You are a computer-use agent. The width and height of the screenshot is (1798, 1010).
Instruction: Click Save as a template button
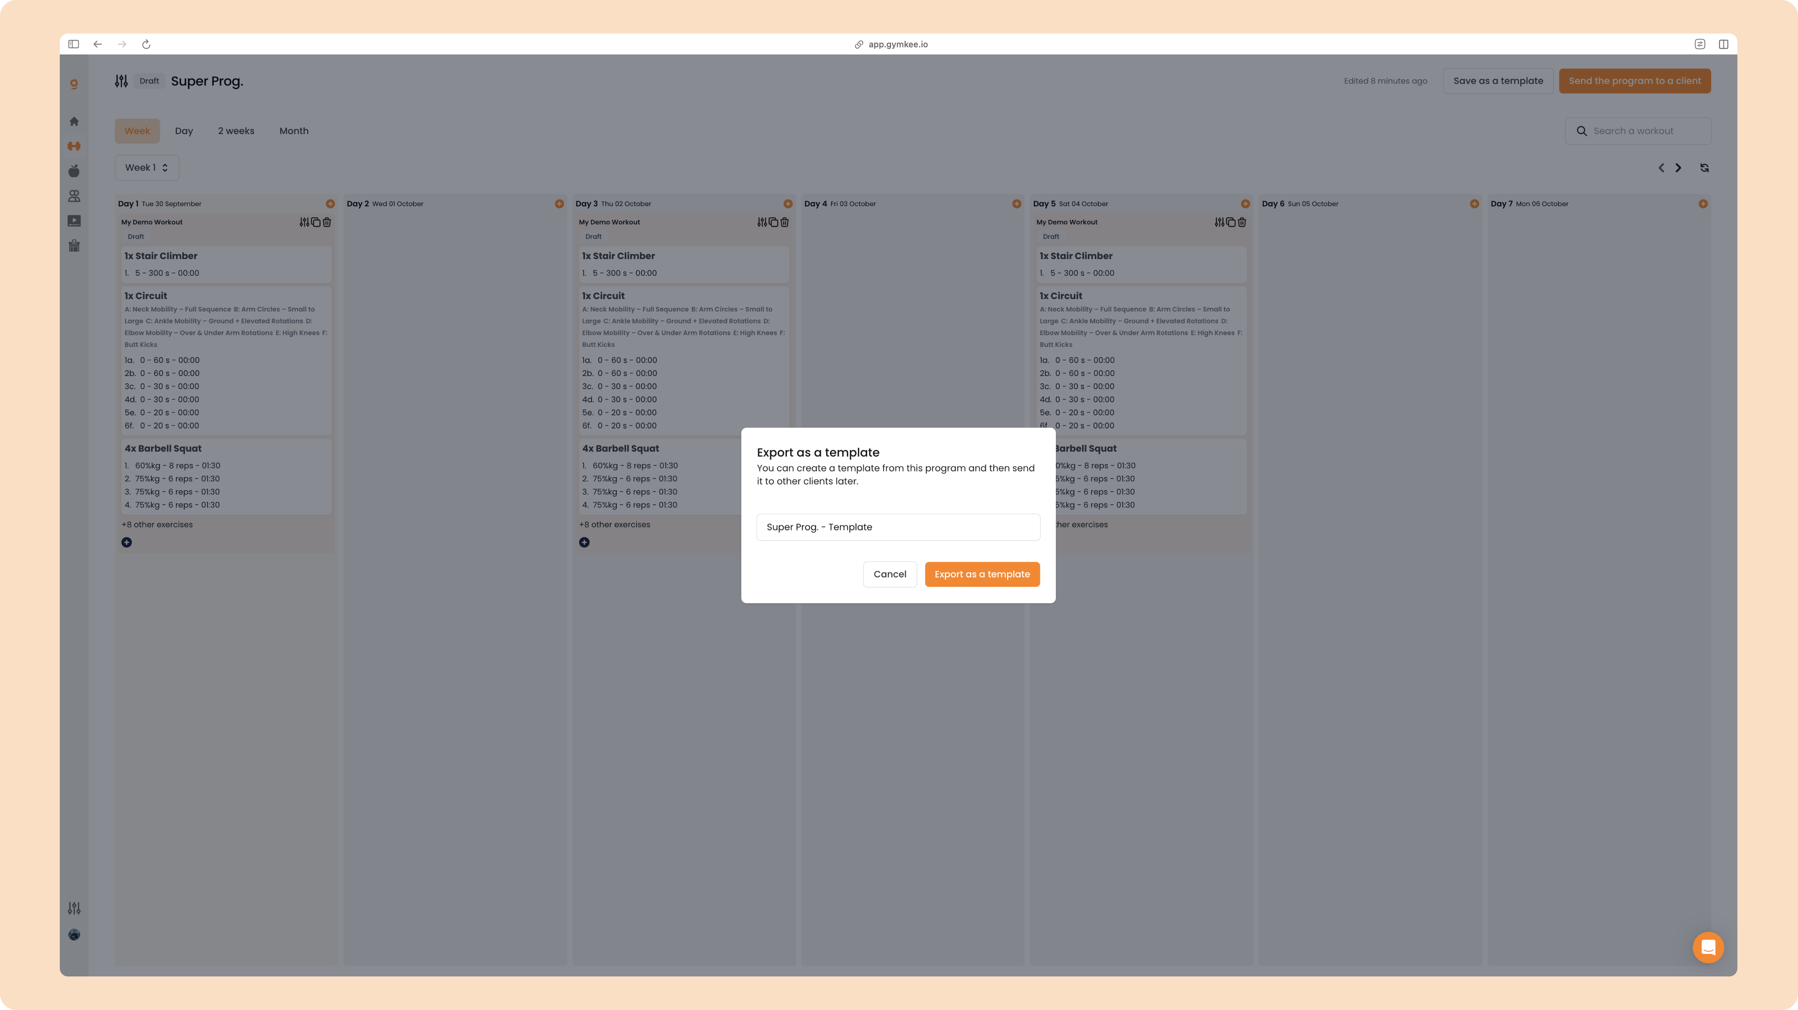click(1498, 81)
